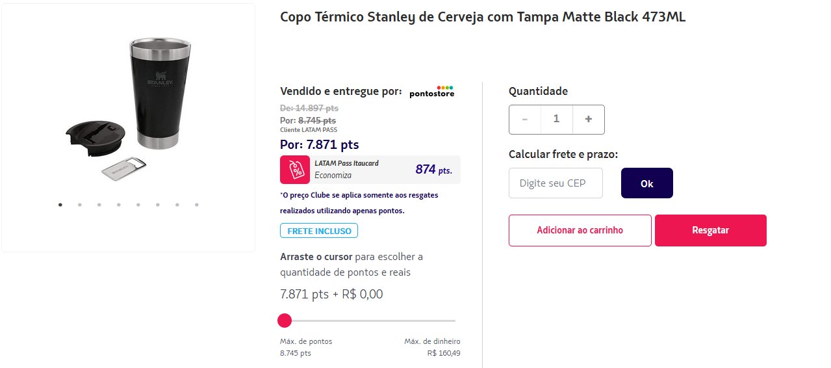Select the last carousel dot
The image size is (831, 368).
coord(197,204)
